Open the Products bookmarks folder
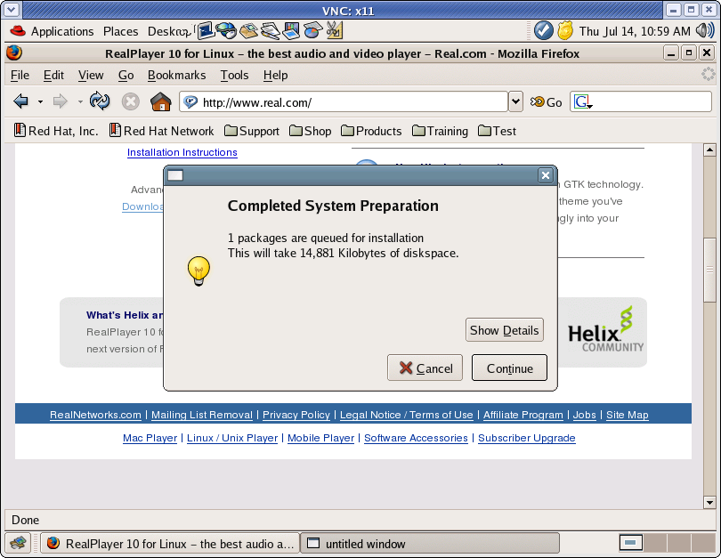721x558 pixels. point(371,131)
